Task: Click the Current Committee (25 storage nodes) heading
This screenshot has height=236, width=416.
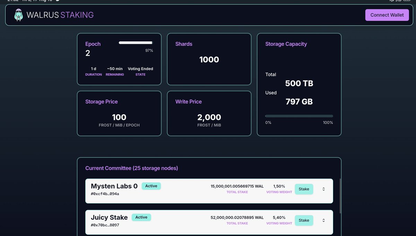Action: [x=131, y=168]
